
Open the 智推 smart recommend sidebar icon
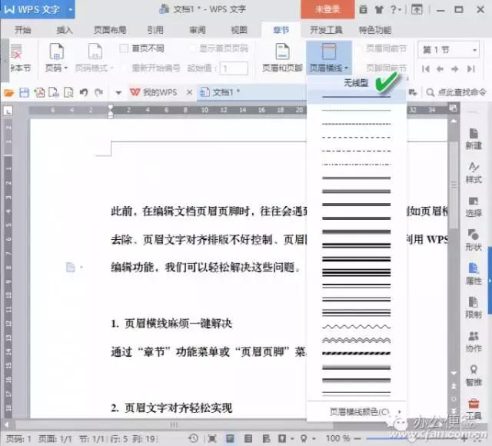[x=474, y=375]
